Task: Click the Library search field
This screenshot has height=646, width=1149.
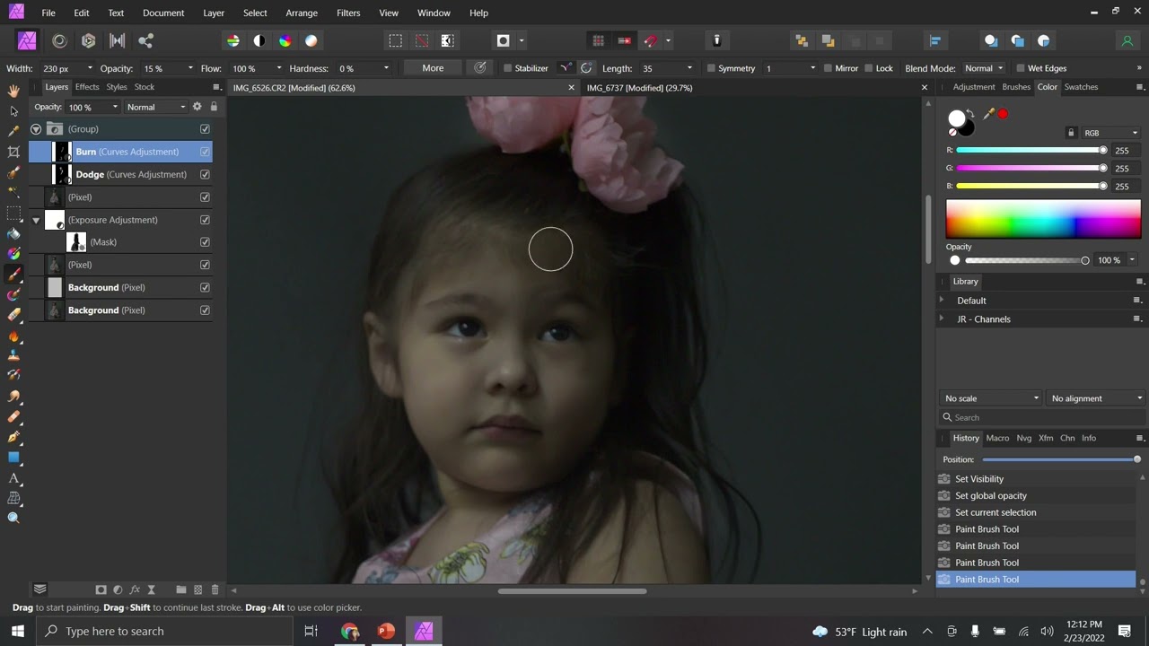Action: click(1041, 417)
